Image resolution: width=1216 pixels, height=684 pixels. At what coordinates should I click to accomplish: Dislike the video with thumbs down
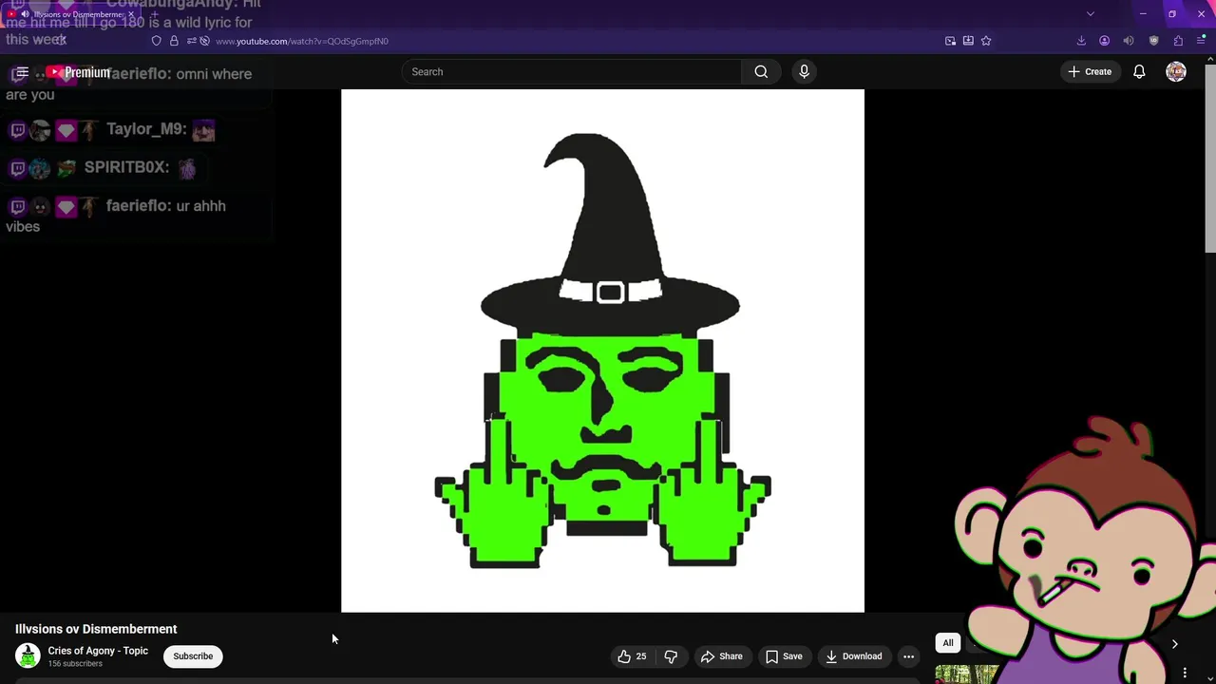(x=671, y=656)
